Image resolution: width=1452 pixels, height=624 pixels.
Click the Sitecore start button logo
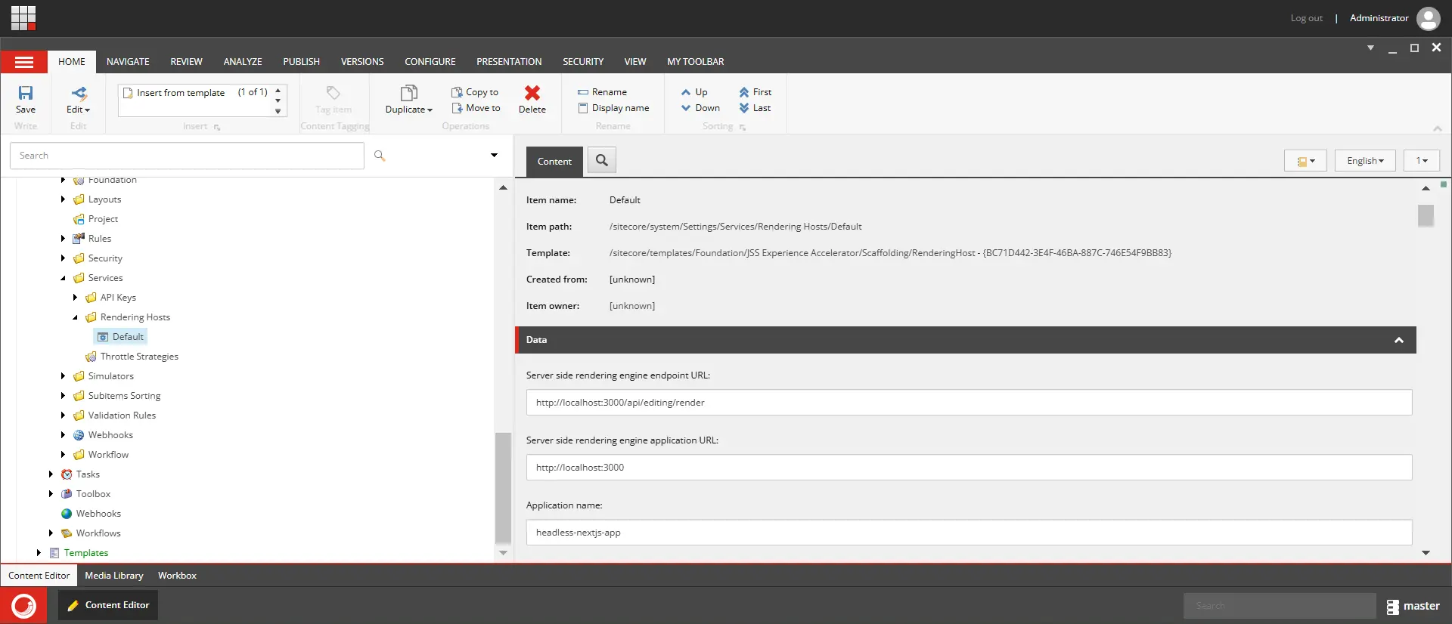[23, 606]
